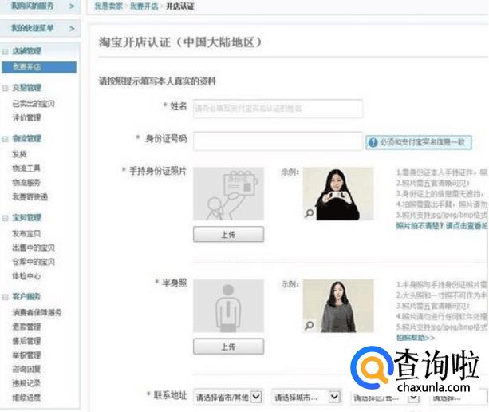Open 维权进度 link

(x=26, y=398)
